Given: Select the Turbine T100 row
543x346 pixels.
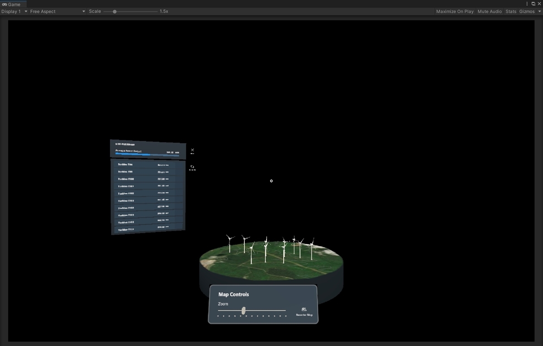Looking at the screenshot, I should tap(148, 179).
